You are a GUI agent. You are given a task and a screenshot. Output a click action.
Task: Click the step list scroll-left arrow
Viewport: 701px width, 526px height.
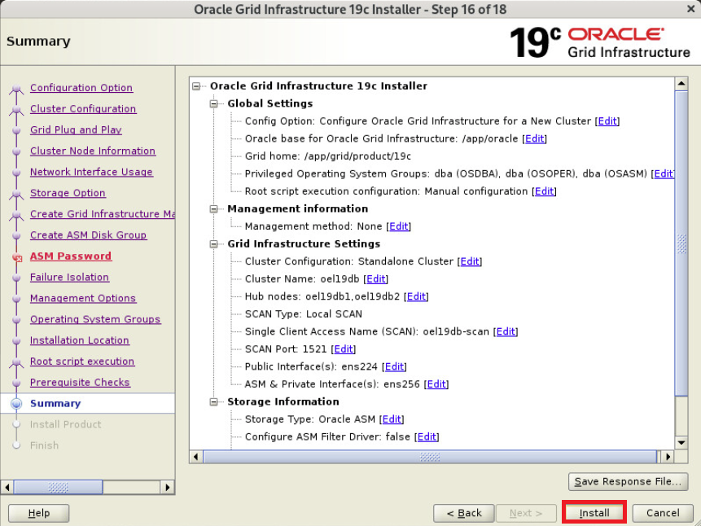pos(7,487)
